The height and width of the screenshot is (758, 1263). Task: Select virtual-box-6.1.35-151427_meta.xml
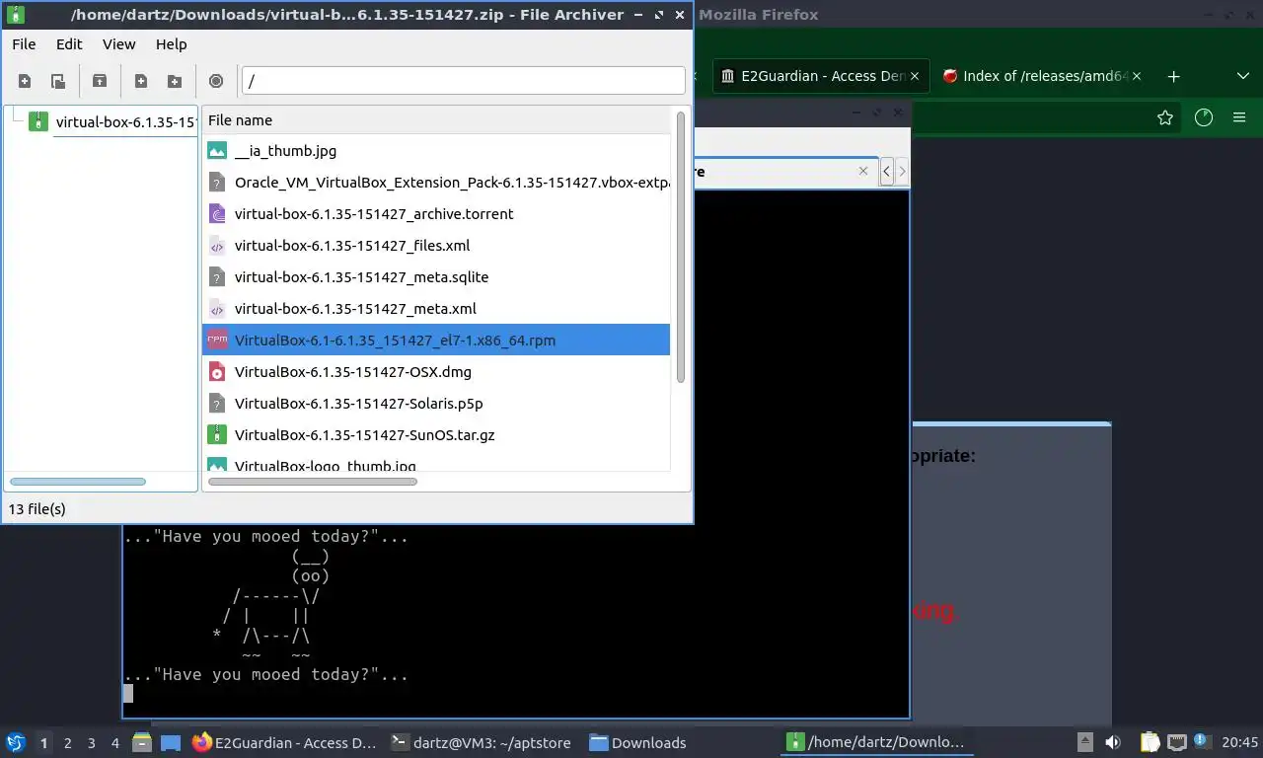[x=436, y=309]
